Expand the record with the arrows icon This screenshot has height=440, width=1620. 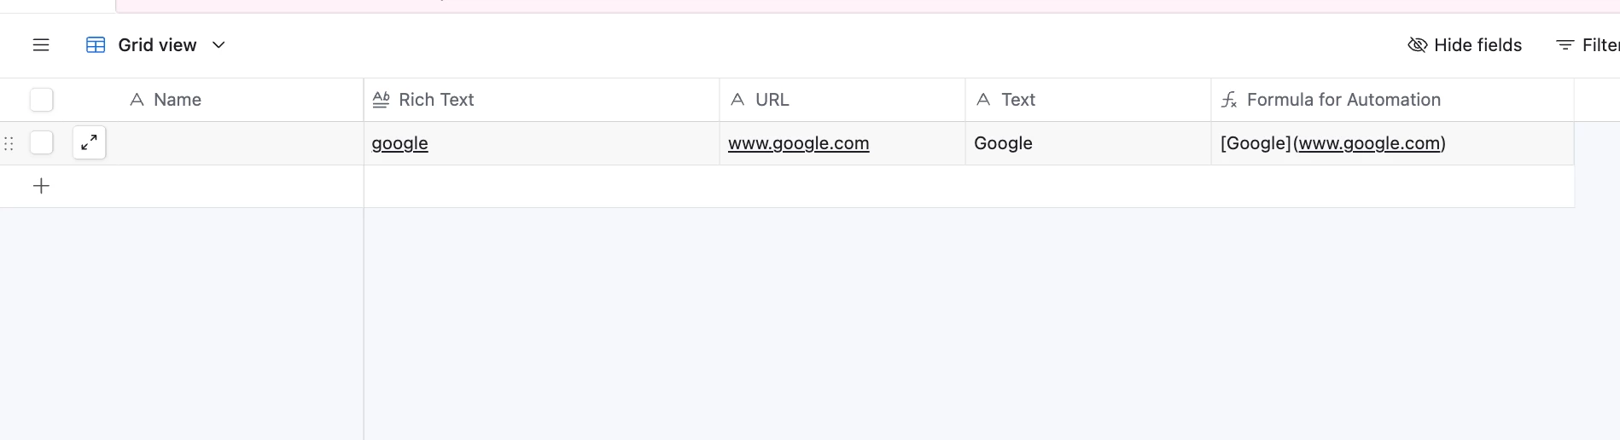(x=89, y=143)
